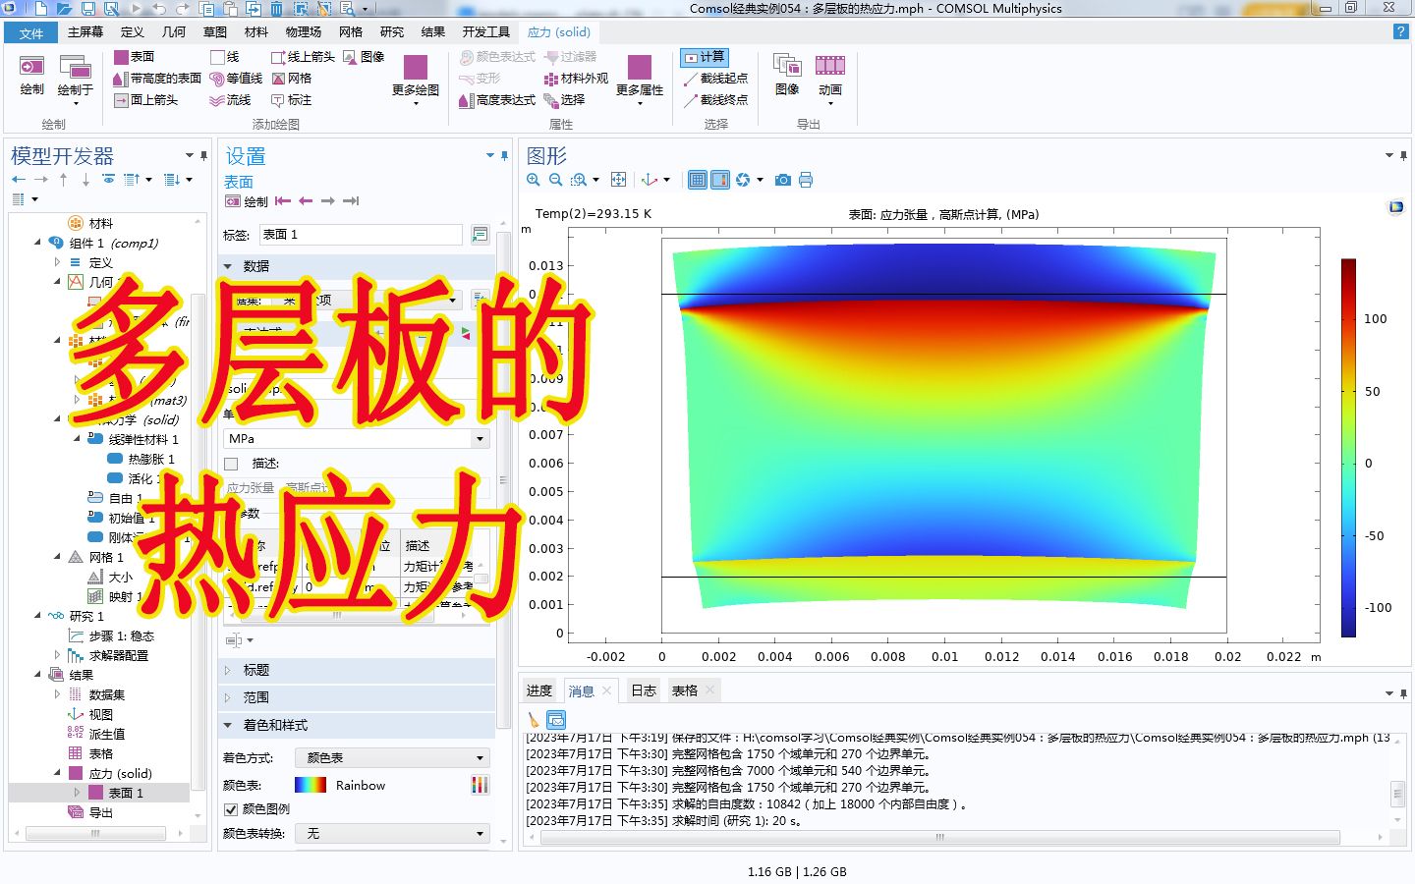Open the MPa unit dropdown

(481, 438)
